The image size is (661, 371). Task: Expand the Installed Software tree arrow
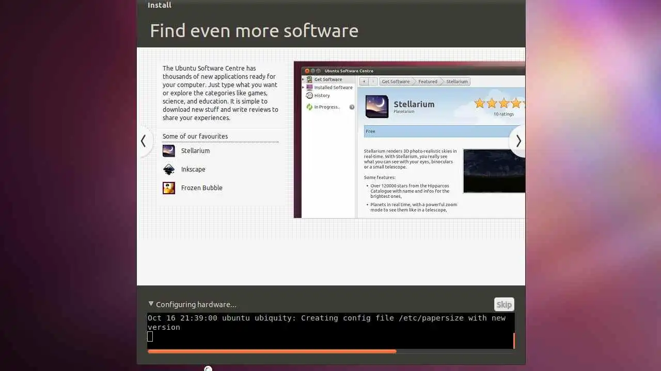[304, 88]
